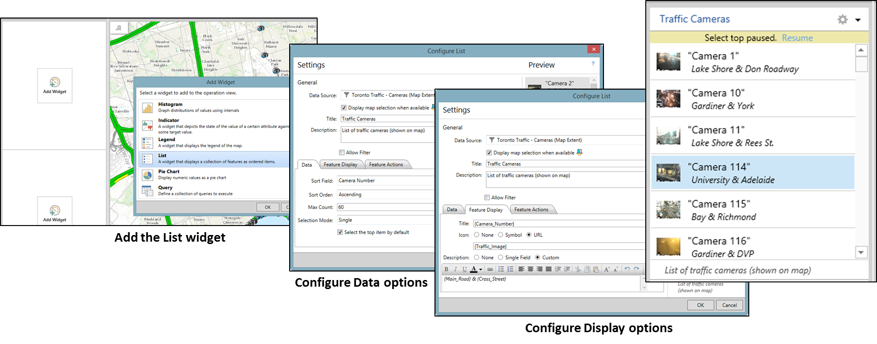Open the map tools button on the map
Screen dimensions: 877x344
119,27
